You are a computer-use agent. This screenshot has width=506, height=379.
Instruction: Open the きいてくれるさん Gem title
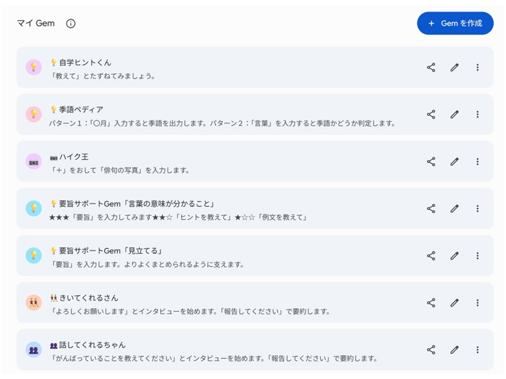(84, 298)
